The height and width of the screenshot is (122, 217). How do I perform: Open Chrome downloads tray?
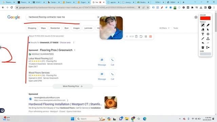[x=201, y=7]
